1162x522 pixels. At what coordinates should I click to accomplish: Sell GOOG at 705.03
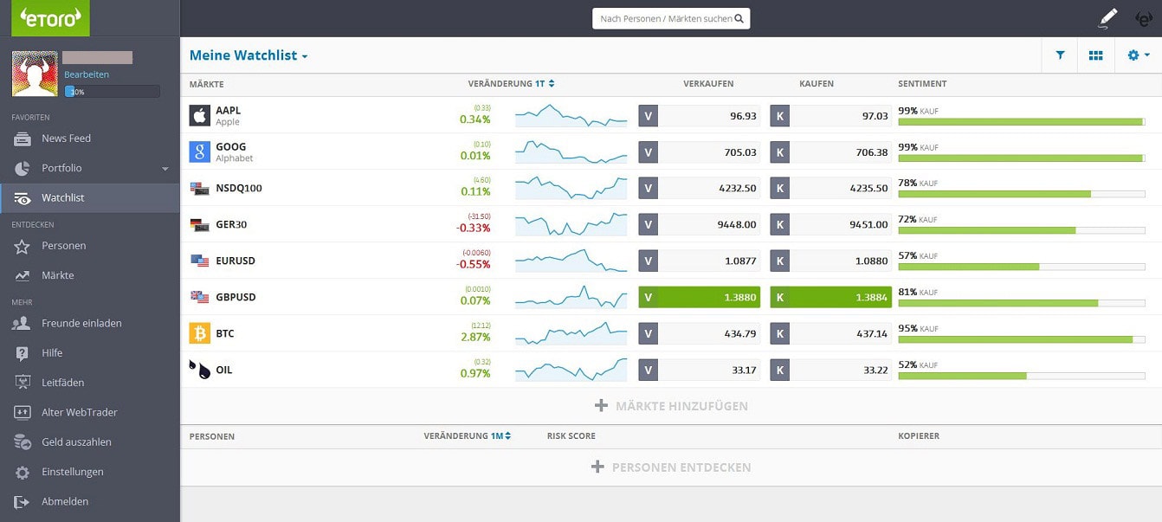click(700, 152)
